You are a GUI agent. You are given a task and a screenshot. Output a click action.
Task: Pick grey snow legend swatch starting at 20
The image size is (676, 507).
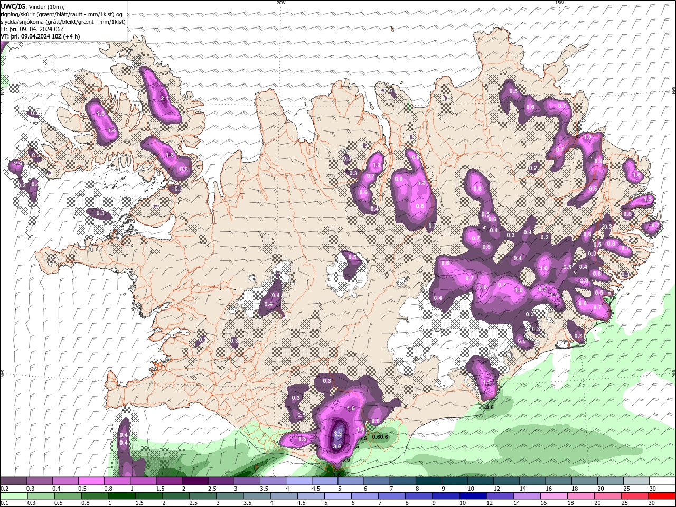[611, 481]
